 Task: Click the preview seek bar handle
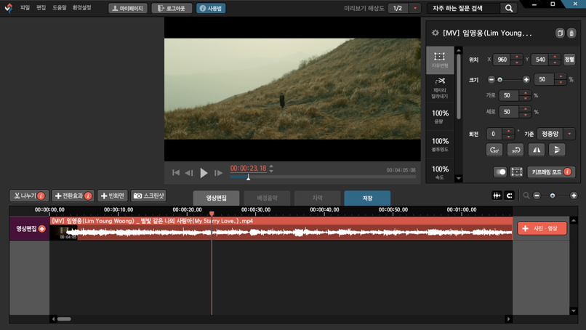(248, 177)
